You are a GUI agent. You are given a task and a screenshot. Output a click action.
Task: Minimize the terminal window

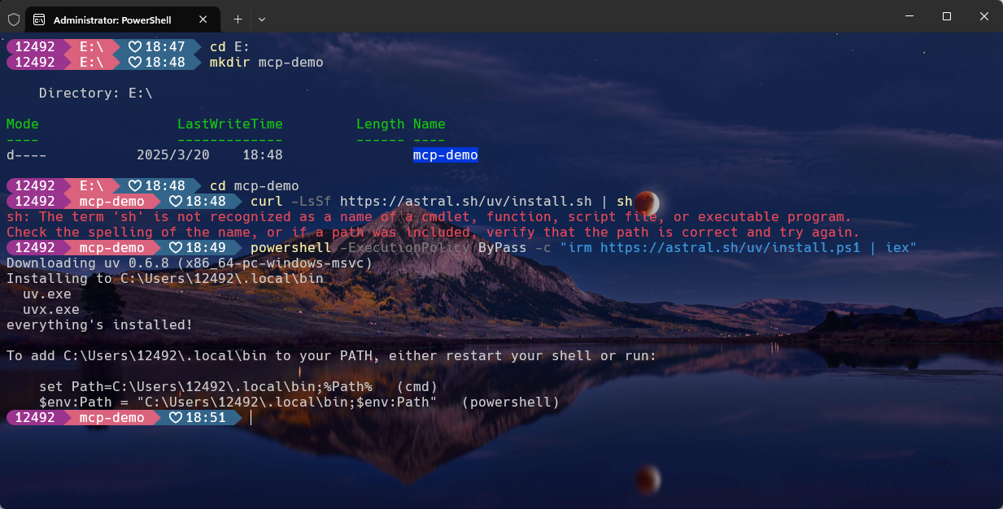[x=909, y=16]
